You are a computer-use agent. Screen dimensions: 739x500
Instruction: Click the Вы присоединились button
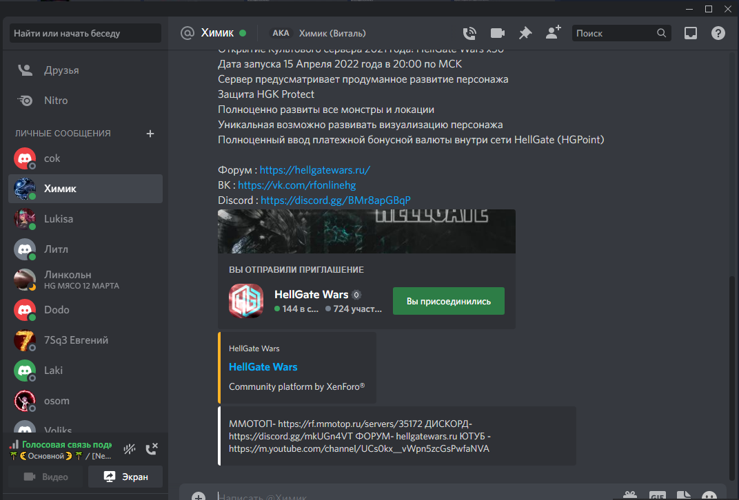pyautogui.click(x=449, y=302)
